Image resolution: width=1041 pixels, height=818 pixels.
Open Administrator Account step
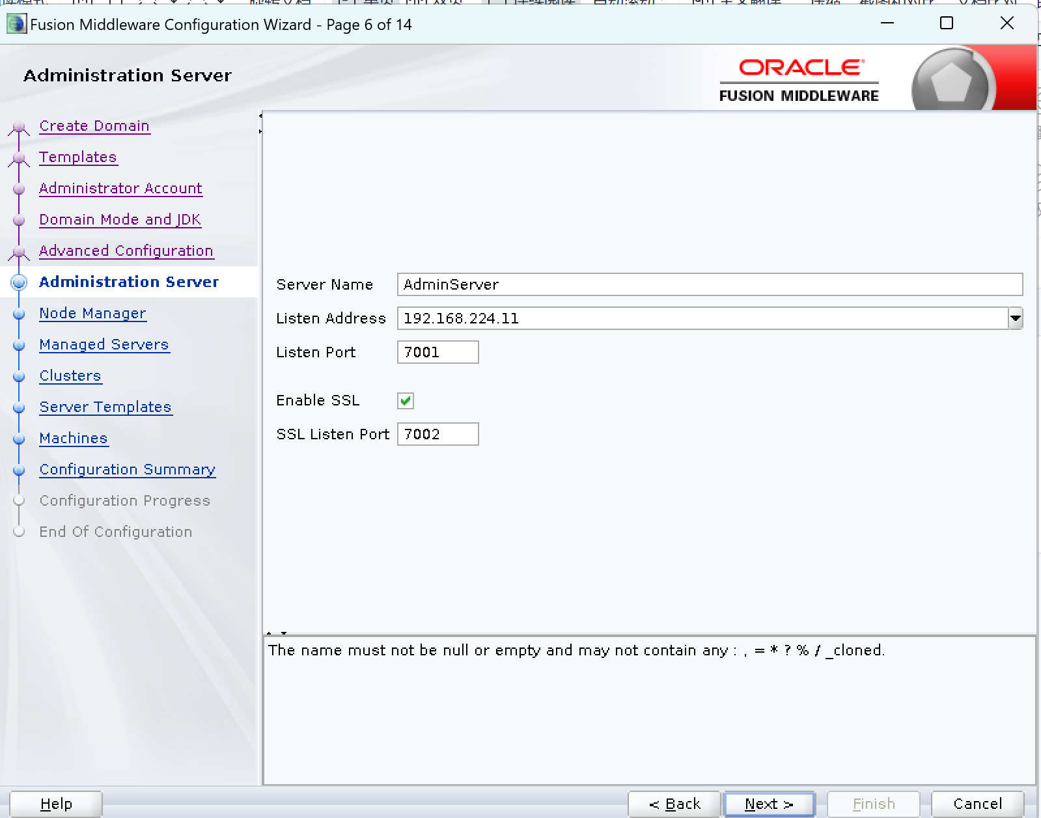(x=120, y=188)
